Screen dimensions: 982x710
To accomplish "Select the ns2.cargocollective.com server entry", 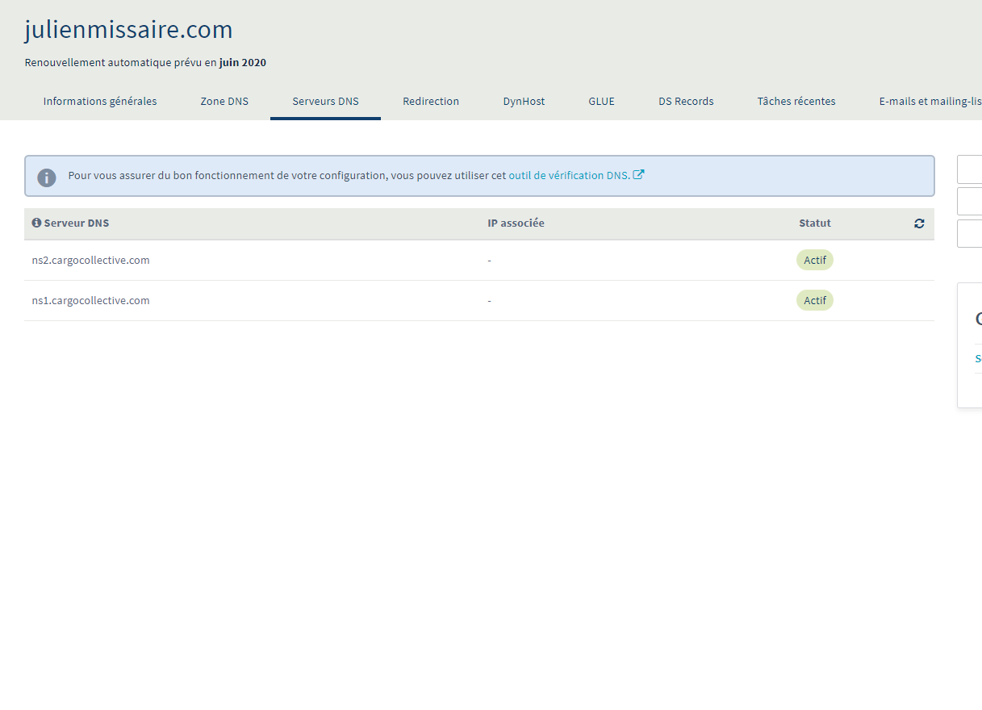I will click(90, 260).
